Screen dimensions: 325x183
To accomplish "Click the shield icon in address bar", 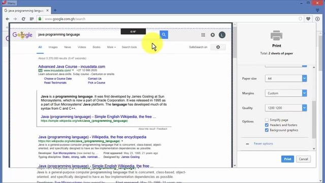I will (300, 19).
